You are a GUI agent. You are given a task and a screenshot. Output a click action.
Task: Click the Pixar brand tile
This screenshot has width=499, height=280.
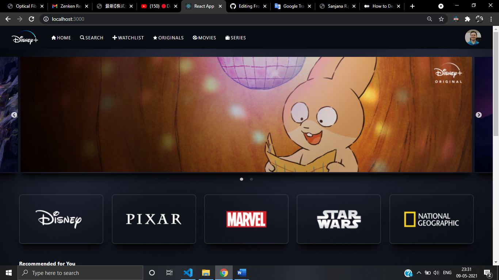[154, 219]
